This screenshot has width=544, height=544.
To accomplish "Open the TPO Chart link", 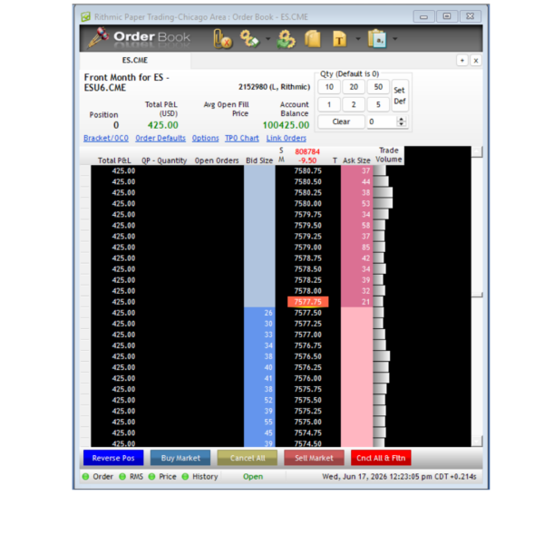I will (242, 138).
